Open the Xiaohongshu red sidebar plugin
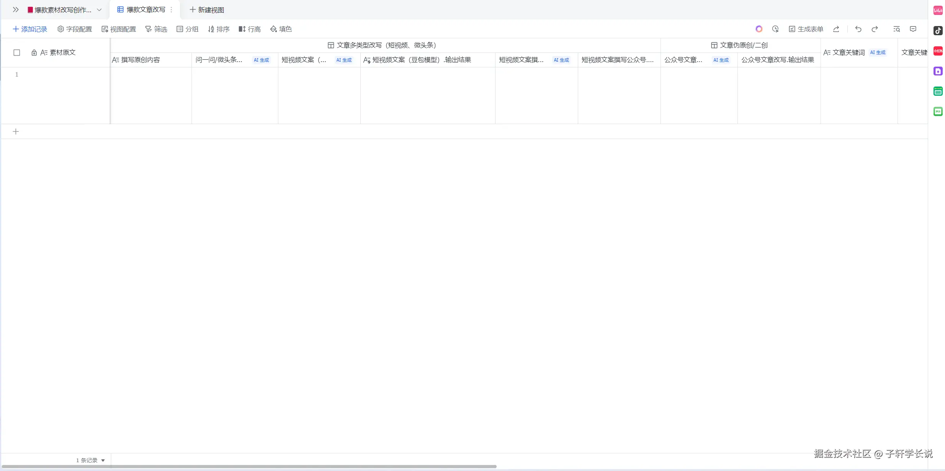 938,51
